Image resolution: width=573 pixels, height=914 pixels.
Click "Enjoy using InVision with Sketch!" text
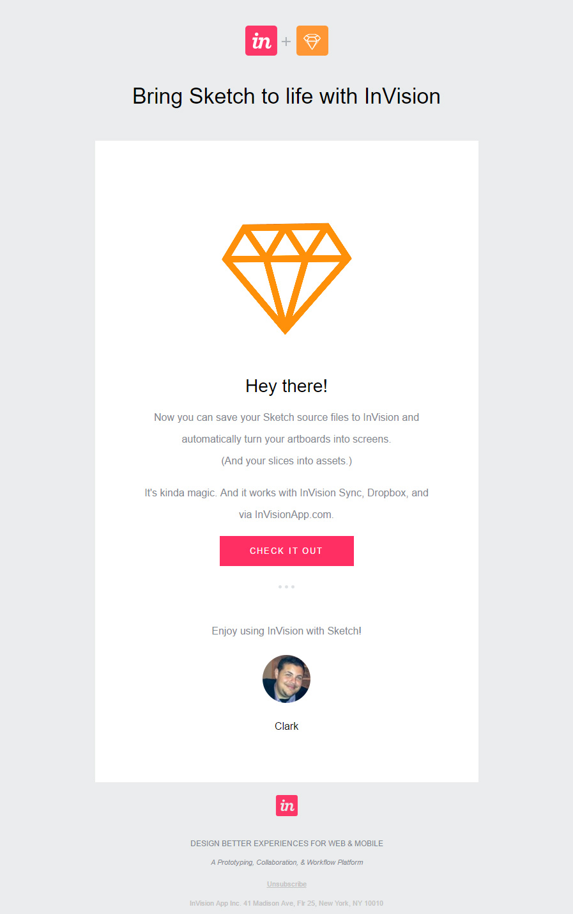286,631
